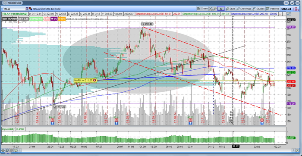The height and width of the screenshot is (156, 302).
Task: Click the Hi: 291.42 price bubble
Action: coord(147,24)
